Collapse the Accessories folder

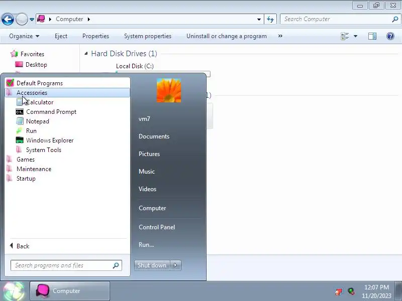[x=67, y=93]
